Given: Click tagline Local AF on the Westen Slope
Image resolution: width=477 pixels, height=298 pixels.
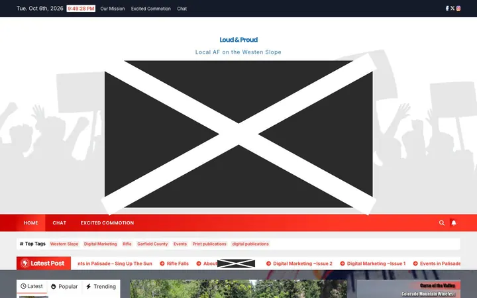Looking at the screenshot, I should 238,52.
